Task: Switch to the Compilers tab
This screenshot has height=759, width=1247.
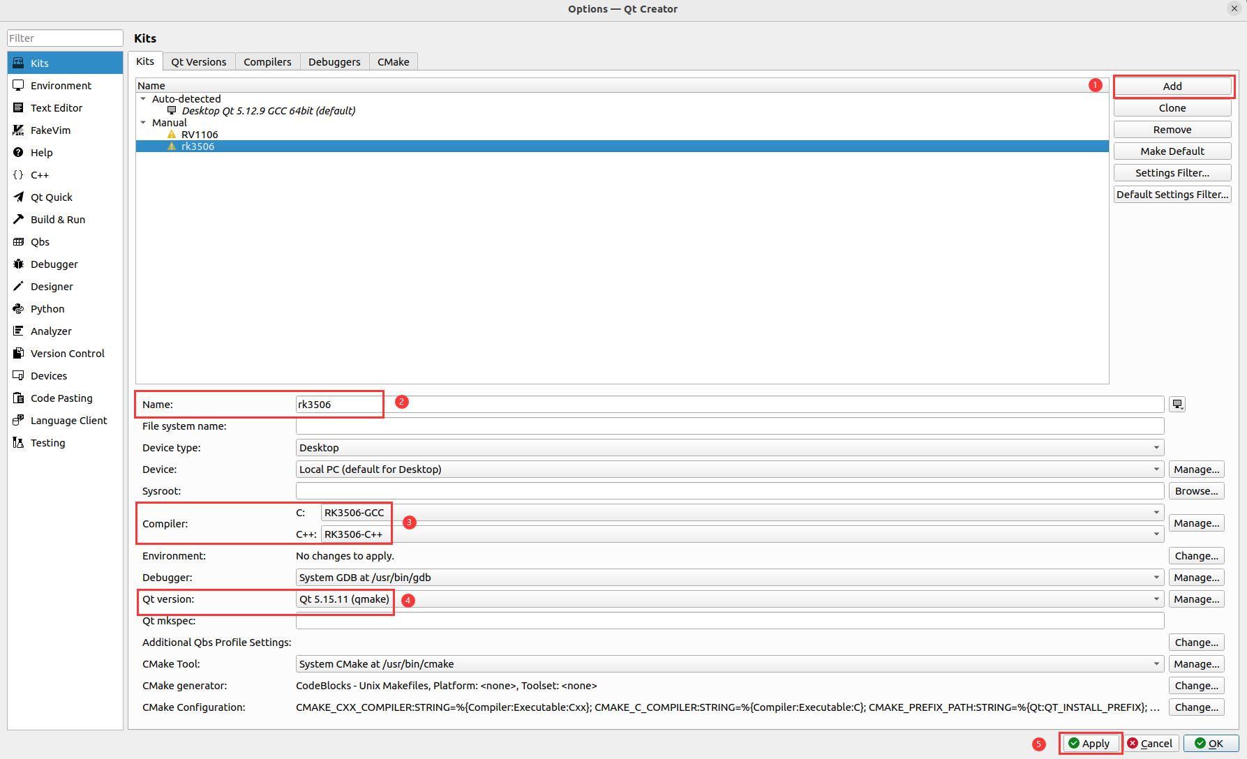Action: tap(267, 62)
